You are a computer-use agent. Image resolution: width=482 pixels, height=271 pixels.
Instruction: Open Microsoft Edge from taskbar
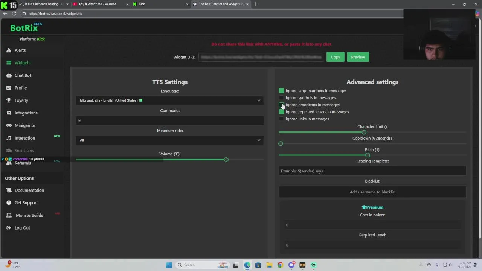247,265
